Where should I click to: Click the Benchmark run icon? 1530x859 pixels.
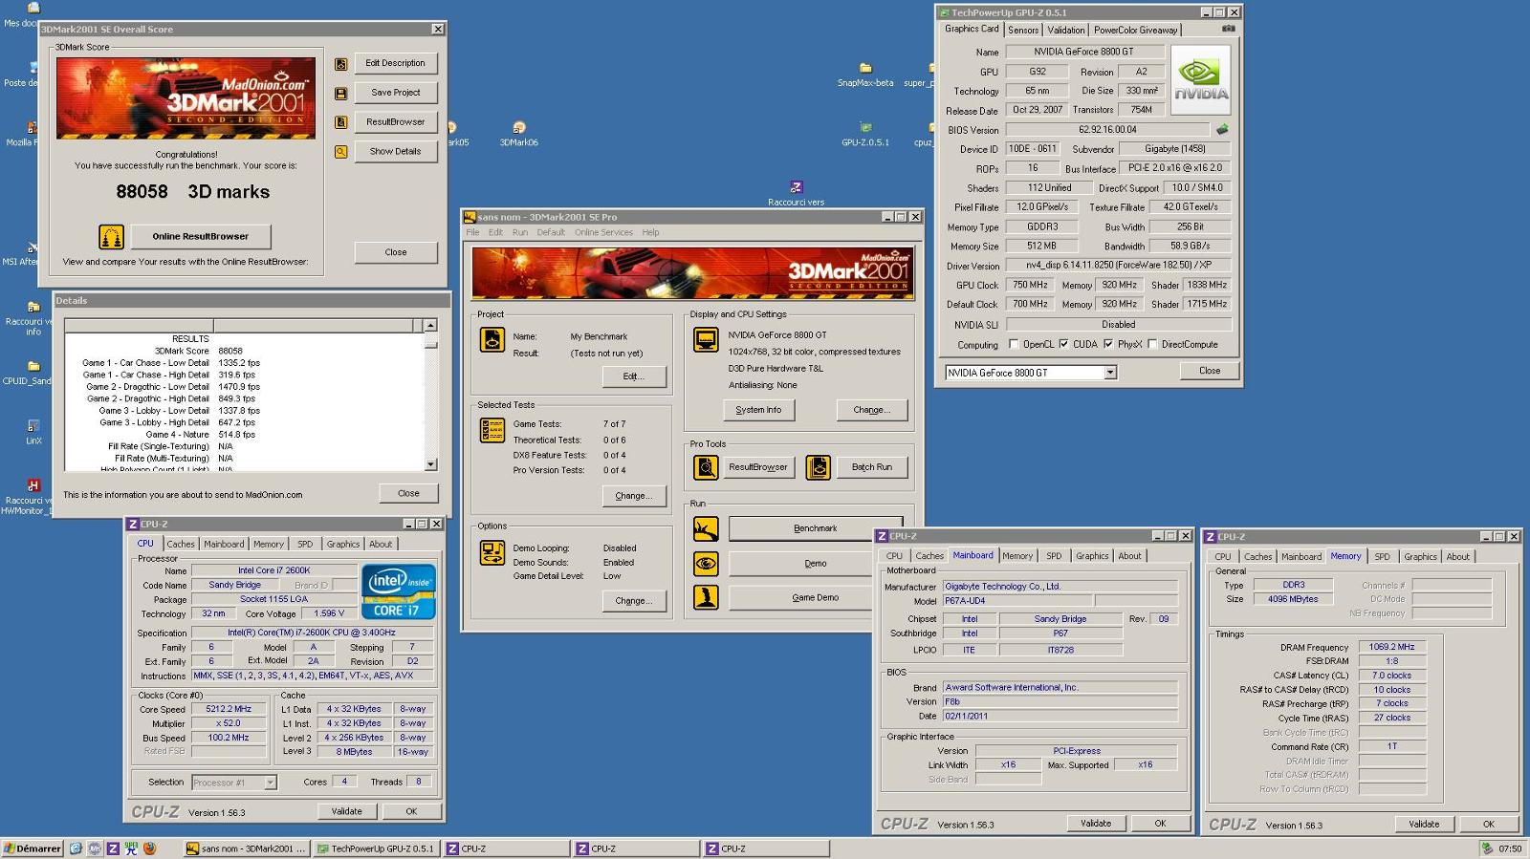coord(706,528)
